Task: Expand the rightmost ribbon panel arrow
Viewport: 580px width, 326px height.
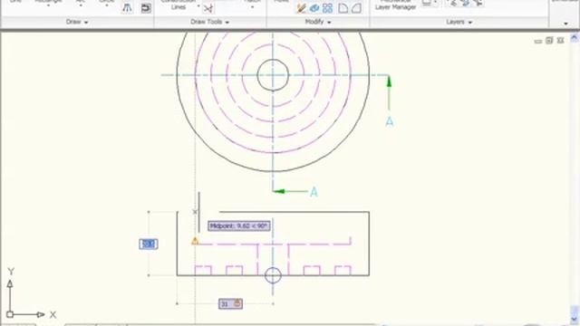Action: [x=565, y=24]
